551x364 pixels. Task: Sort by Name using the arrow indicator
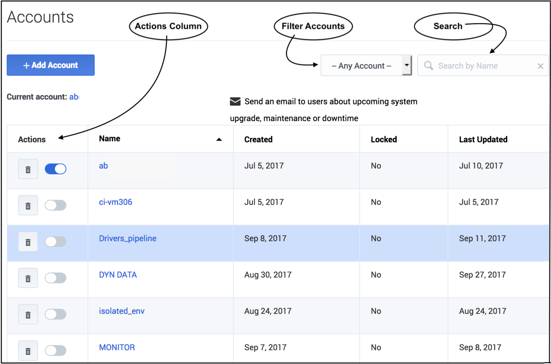[x=219, y=139]
